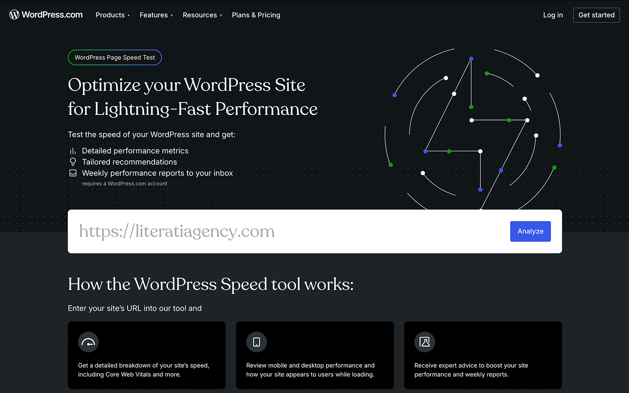Click the W mark inside the logo circle

pyautogui.click(x=14, y=14)
